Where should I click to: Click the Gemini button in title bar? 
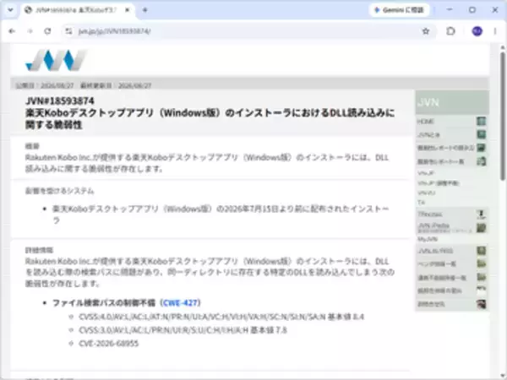[x=400, y=10]
